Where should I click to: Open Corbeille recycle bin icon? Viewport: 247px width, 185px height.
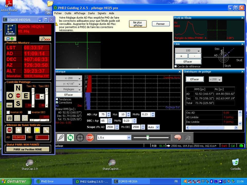pyautogui.click(x=235, y=164)
